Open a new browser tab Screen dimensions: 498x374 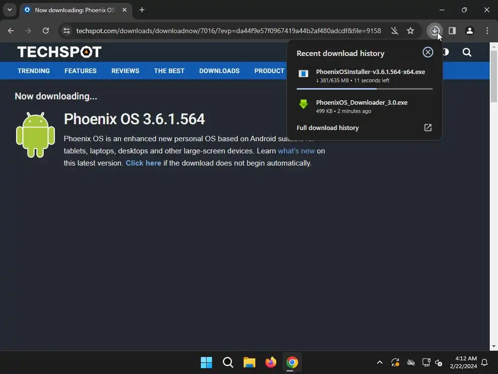click(142, 10)
